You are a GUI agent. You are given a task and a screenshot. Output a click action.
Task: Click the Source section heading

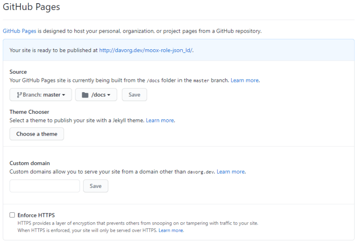coord(18,72)
